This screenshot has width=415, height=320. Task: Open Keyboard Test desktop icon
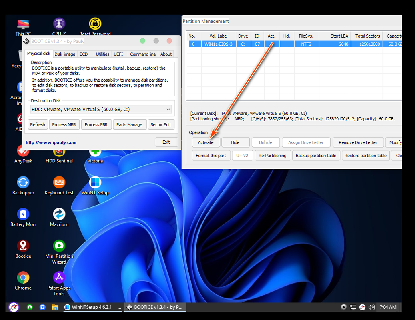coord(59,186)
